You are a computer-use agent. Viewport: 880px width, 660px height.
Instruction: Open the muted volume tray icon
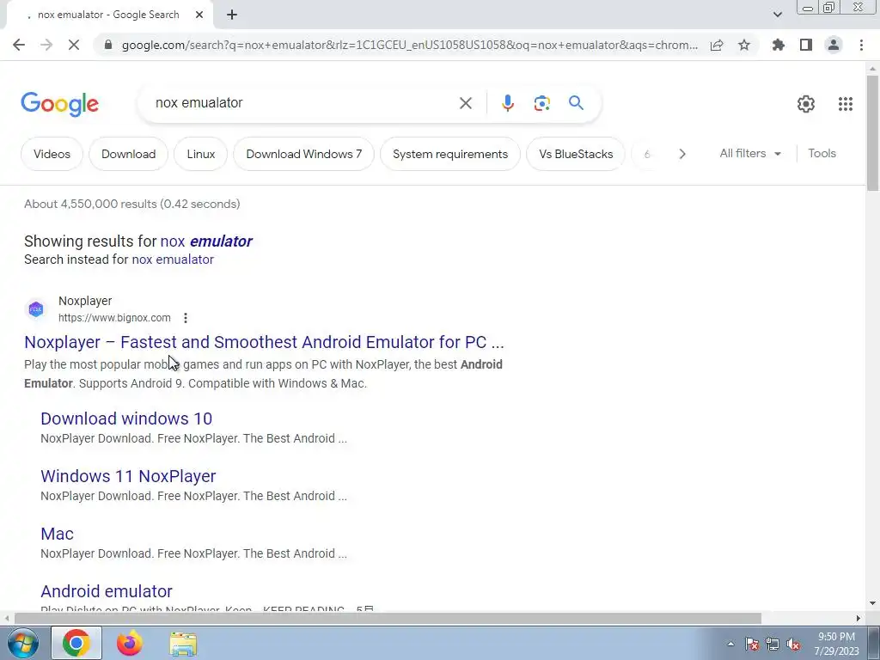coord(793,645)
